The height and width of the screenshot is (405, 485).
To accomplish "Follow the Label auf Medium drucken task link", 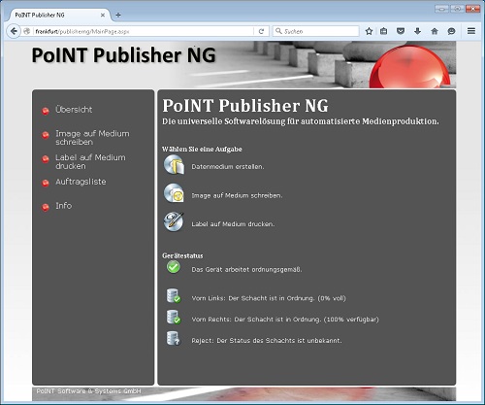I will 233,224.
